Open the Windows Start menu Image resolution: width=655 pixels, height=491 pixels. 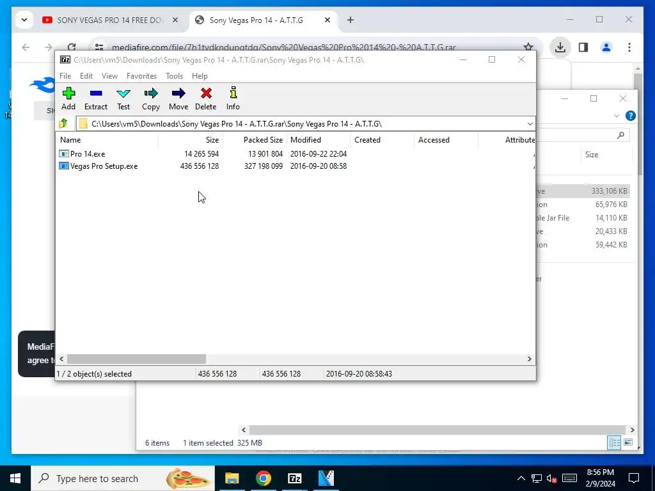pyautogui.click(x=15, y=478)
